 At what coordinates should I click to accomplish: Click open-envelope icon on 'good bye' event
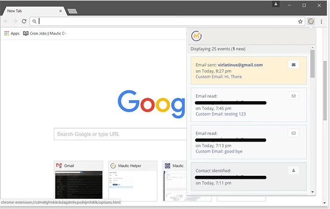click(293, 133)
